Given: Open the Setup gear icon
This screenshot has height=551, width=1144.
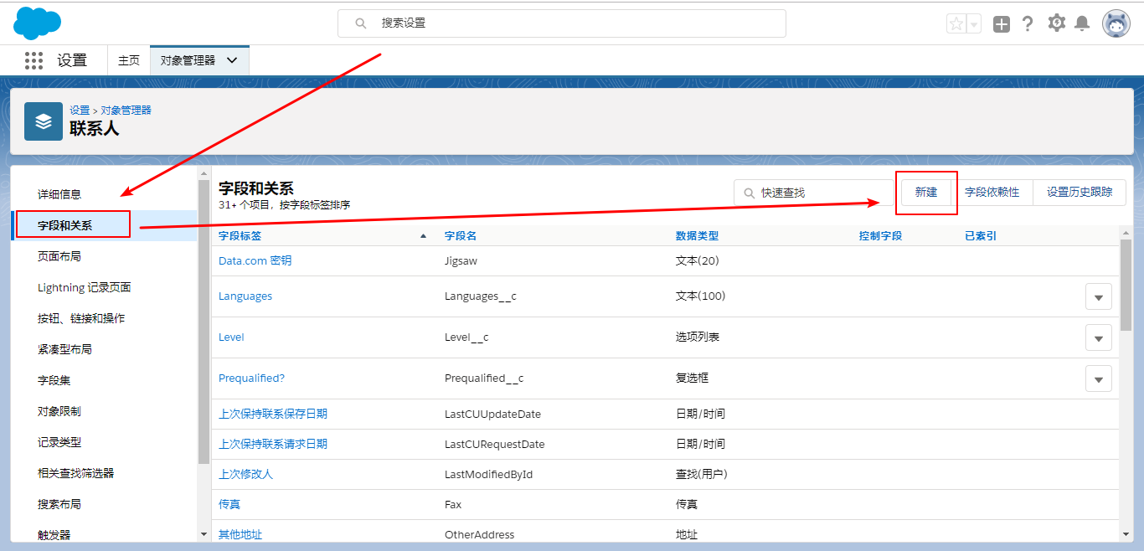Looking at the screenshot, I should point(1055,23).
